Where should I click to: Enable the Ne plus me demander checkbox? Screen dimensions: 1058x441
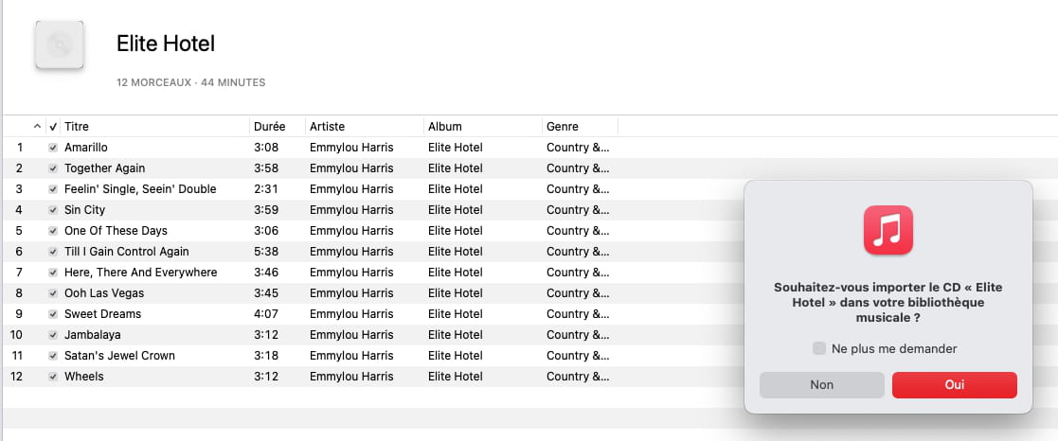point(819,348)
